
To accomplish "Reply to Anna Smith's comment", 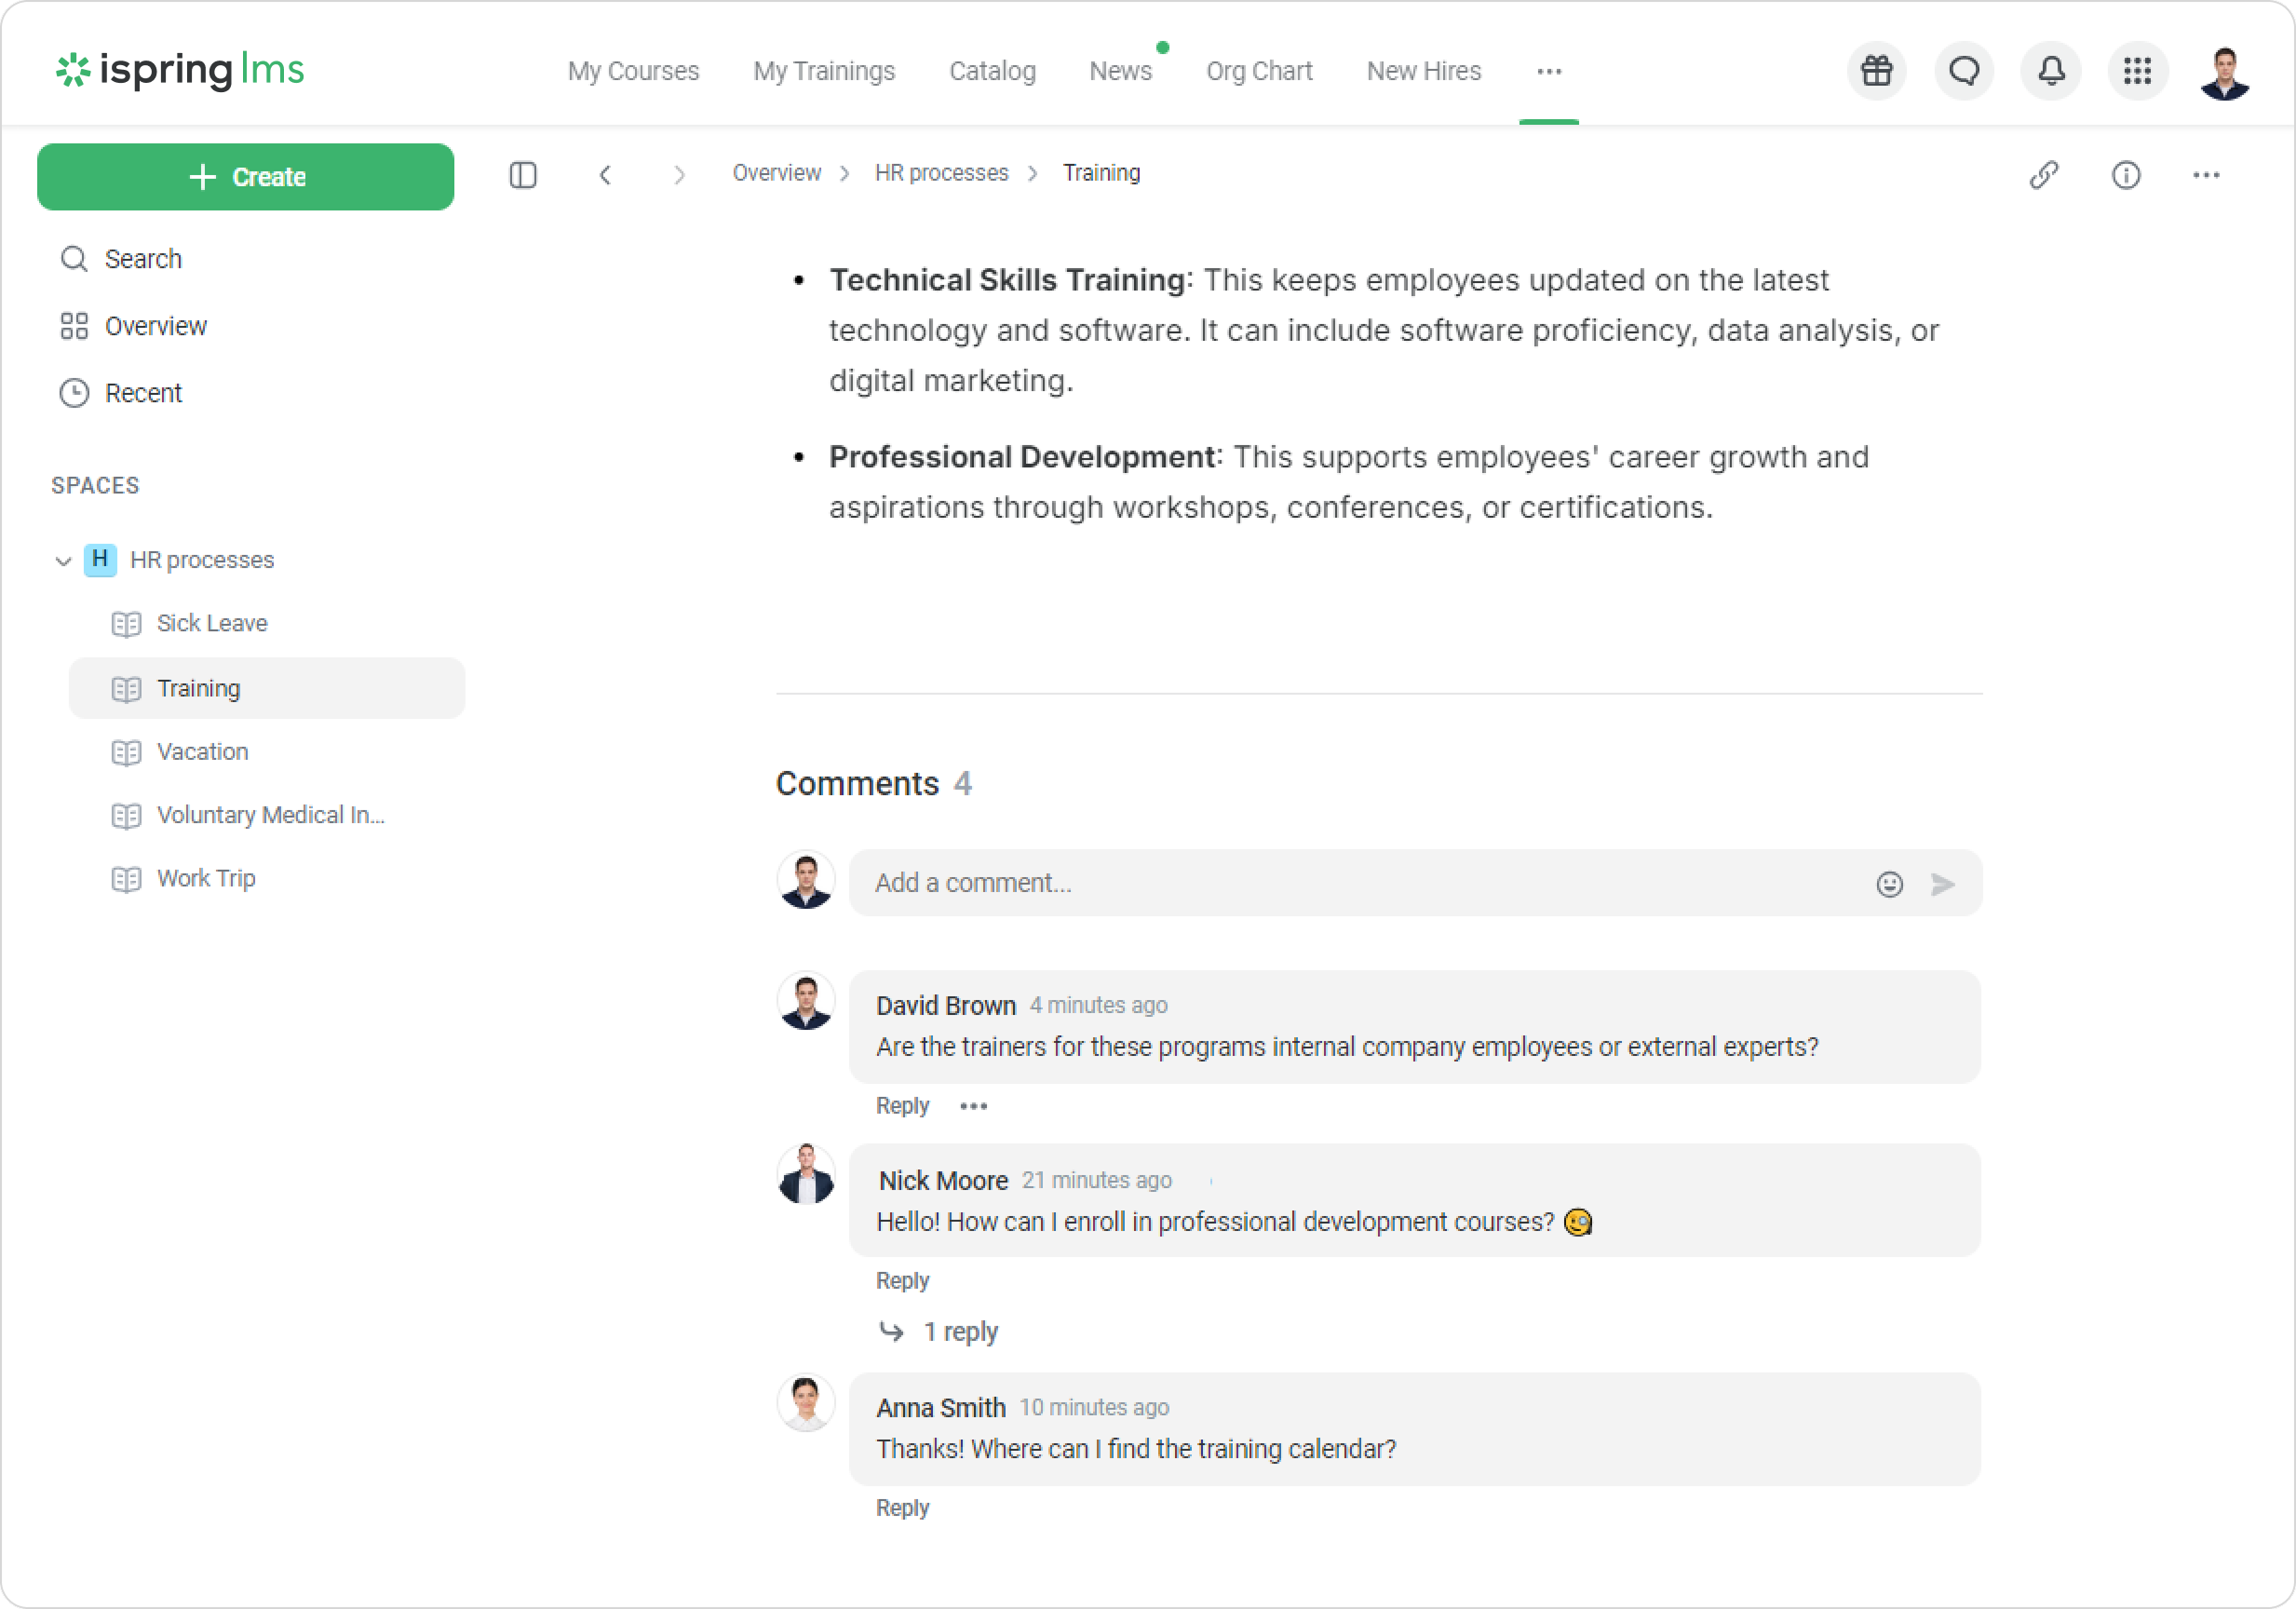I will 902,1508.
